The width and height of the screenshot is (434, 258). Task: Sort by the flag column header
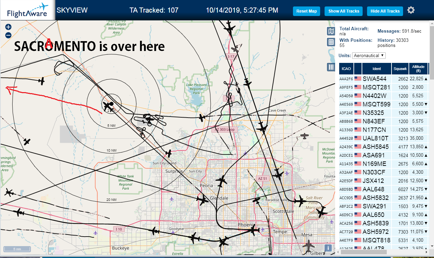(x=358, y=69)
